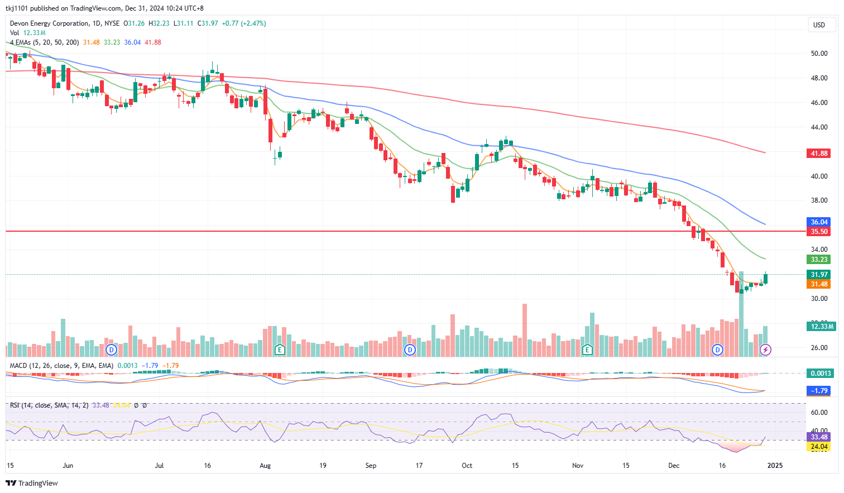The width and height of the screenshot is (844, 493).
Task: Click the Nov label on time axis
Action: coord(578,466)
